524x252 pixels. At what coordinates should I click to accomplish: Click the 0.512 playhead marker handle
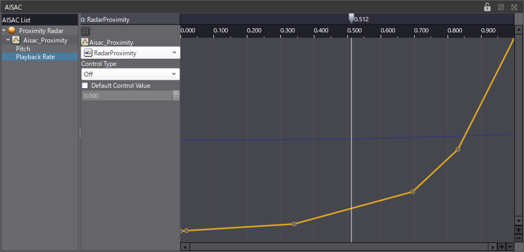click(351, 19)
